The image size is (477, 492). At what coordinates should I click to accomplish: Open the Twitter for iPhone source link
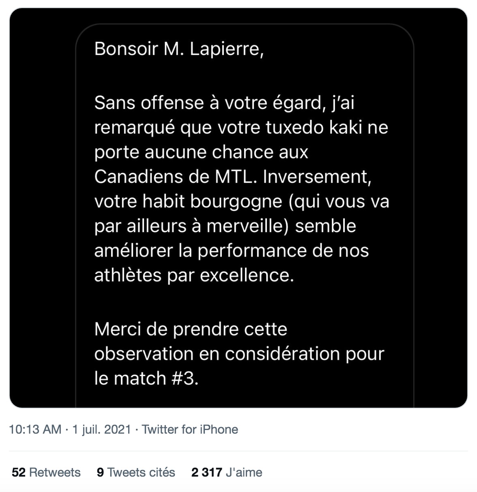[190, 430]
